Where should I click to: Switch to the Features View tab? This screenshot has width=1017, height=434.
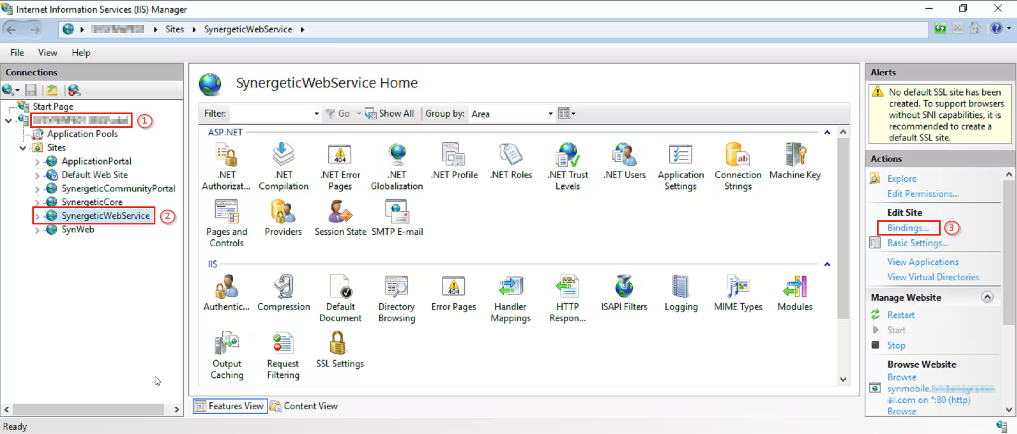coord(230,406)
